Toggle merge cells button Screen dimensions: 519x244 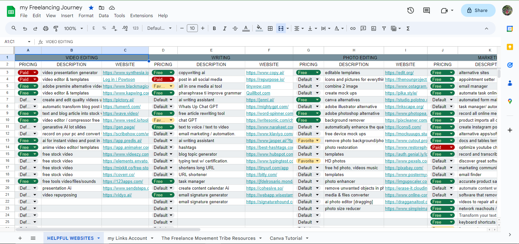click(x=281, y=28)
